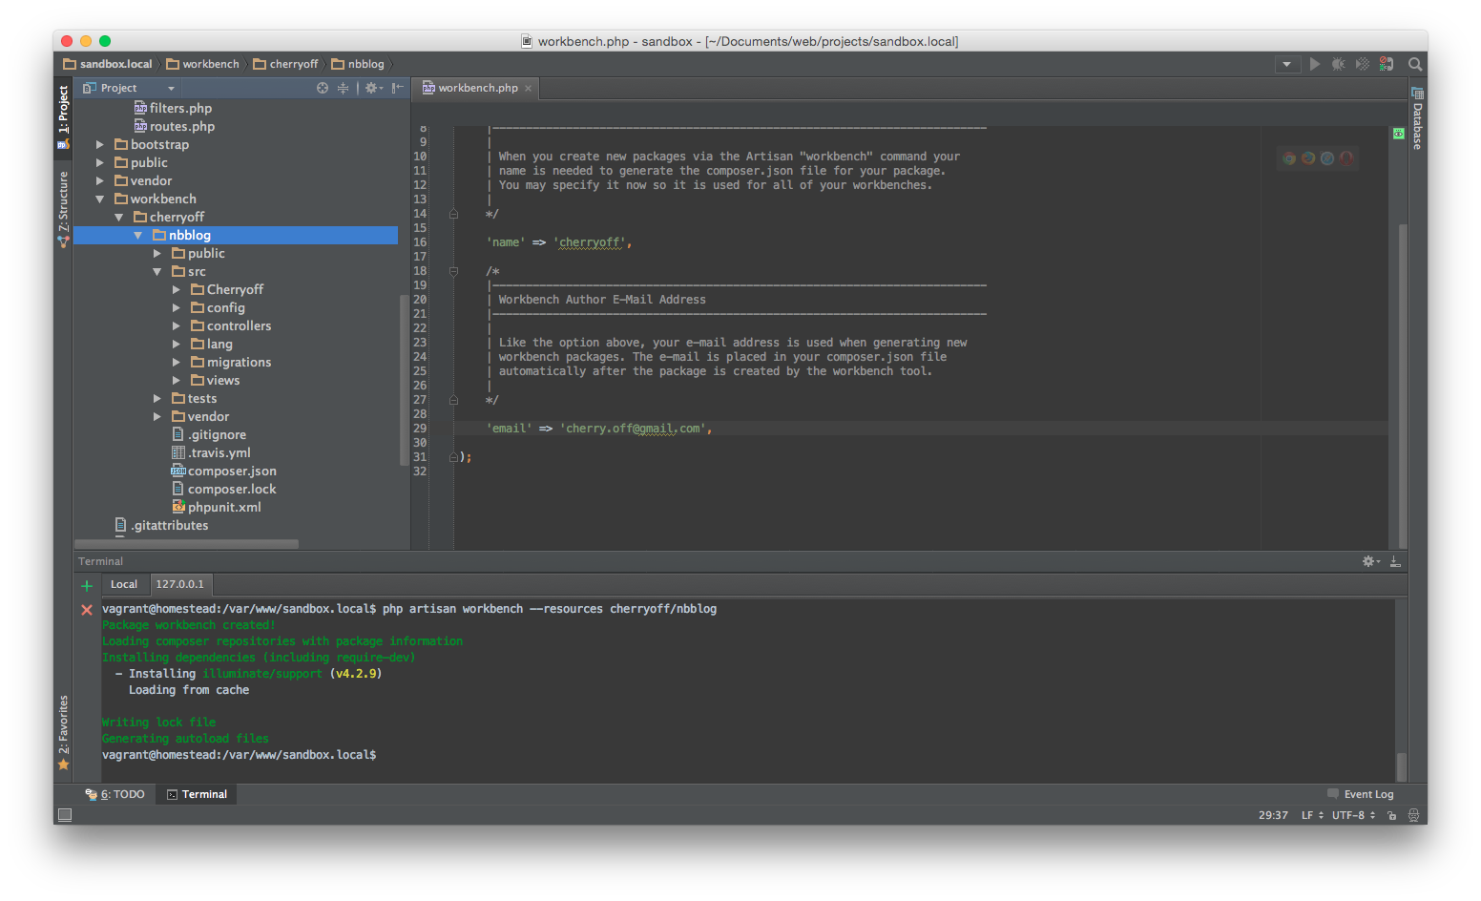Click the green inspection eye indicator
This screenshot has width=1481, height=901.
[1398, 134]
